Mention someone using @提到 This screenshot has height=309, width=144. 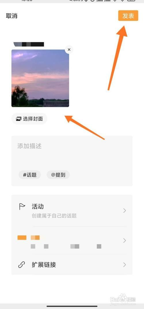[58, 175]
